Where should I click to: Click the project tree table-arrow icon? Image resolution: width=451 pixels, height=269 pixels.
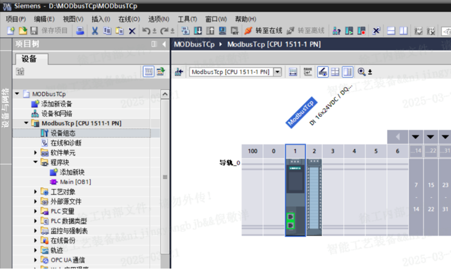tap(161, 71)
